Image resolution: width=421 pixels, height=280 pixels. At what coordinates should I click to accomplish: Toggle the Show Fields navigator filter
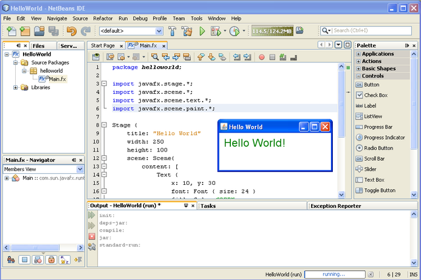[24, 260]
